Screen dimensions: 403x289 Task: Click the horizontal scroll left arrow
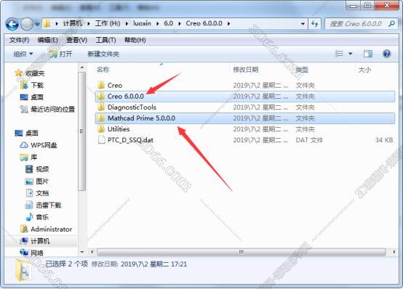(x=92, y=252)
